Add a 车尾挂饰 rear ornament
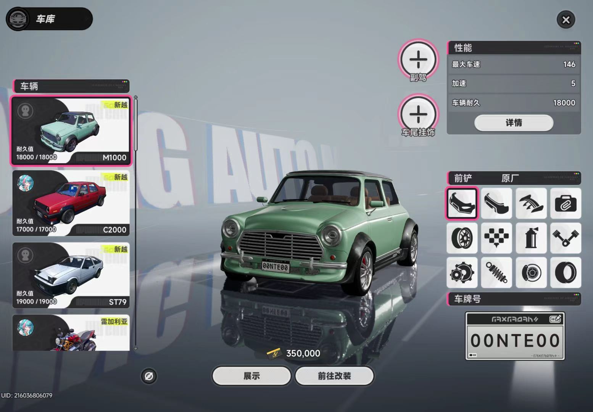 click(419, 114)
